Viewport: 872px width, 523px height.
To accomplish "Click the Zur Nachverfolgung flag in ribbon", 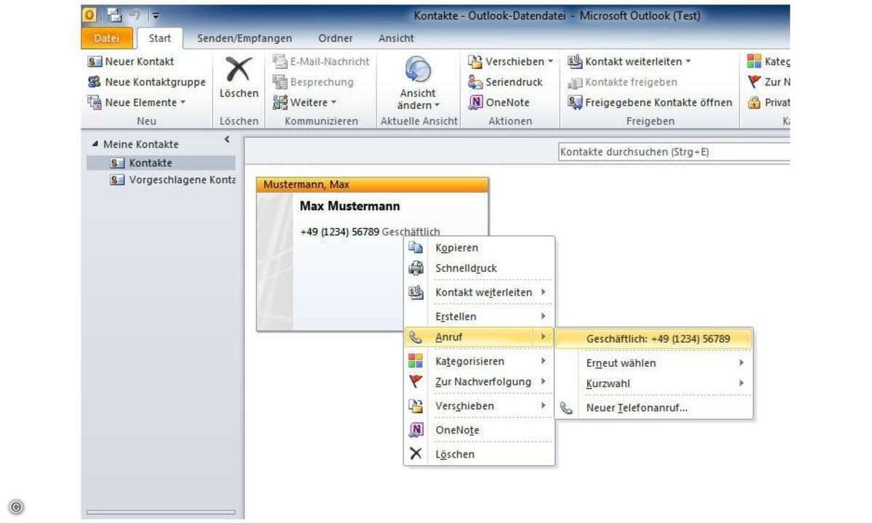I will [754, 82].
